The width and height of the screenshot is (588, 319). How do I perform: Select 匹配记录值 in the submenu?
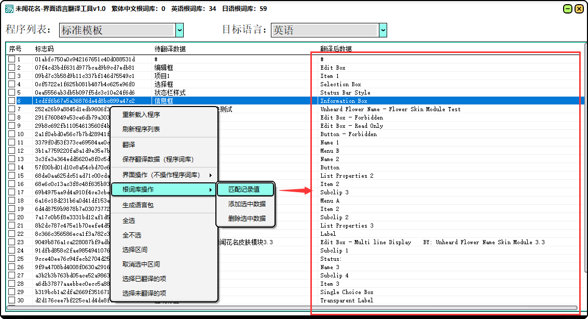245,190
